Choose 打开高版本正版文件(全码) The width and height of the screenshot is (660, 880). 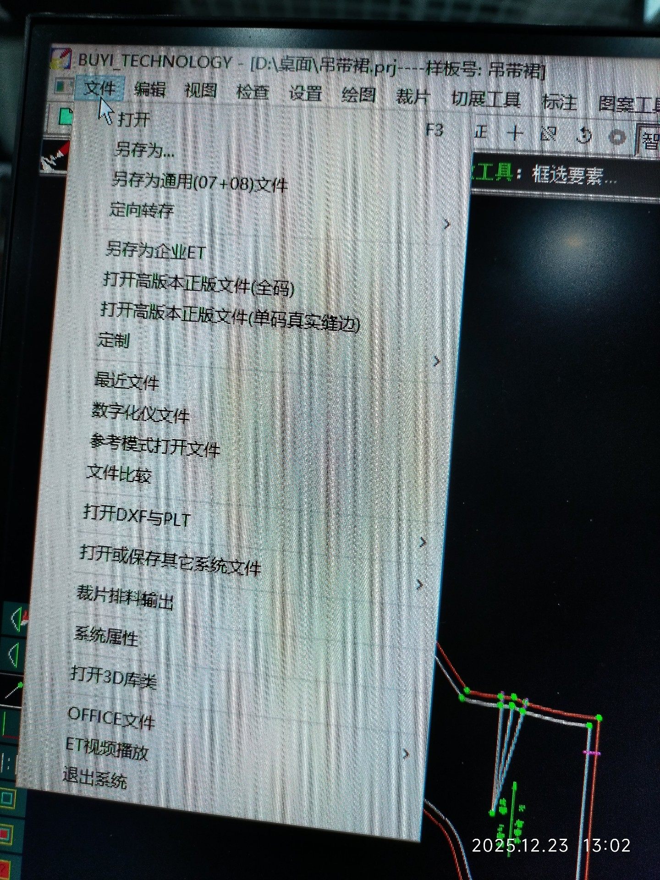198,284
